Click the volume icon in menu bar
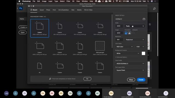 point(120,1)
